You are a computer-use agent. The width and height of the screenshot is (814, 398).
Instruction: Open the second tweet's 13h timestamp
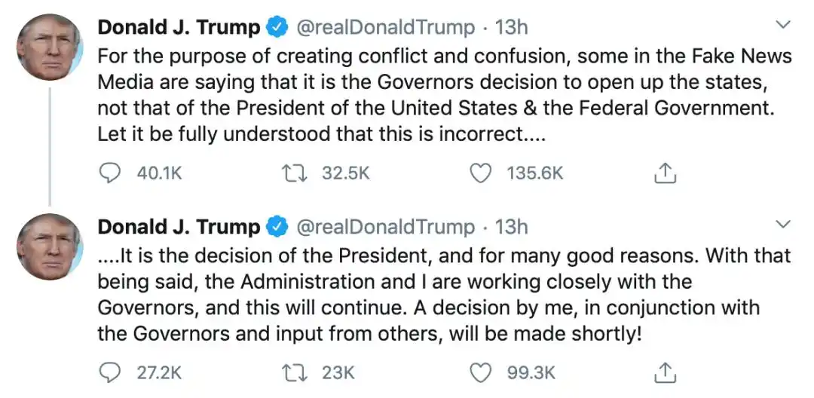[511, 227]
